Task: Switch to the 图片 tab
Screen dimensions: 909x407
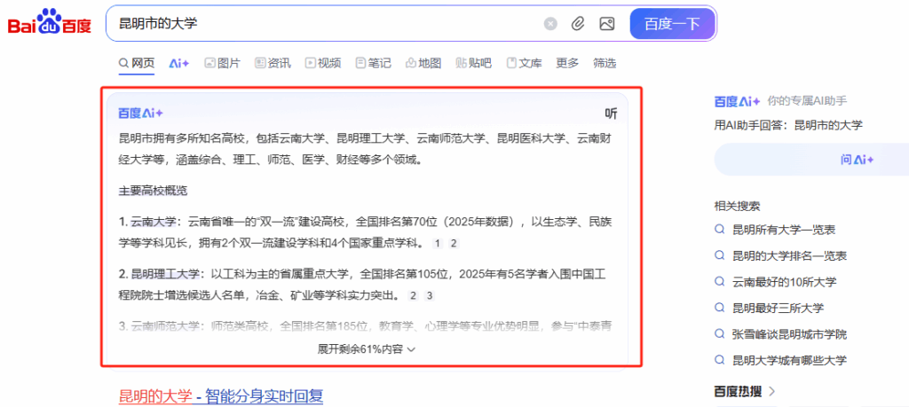Action: click(222, 63)
